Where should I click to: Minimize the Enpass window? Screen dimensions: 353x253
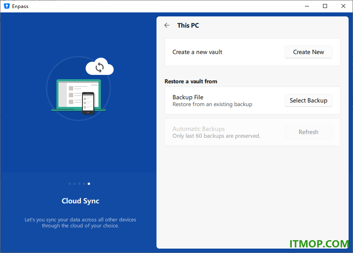coord(307,6)
